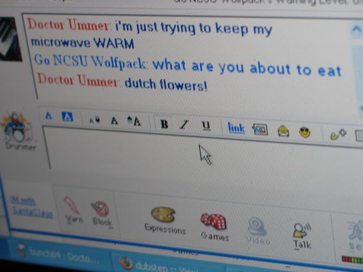The width and height of the screenshot is (363, 272).
Task: Increase the font size
Action: pyautogui.click(x=135, y=121)
